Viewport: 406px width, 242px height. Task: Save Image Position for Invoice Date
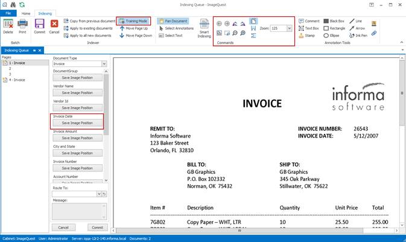77,123
